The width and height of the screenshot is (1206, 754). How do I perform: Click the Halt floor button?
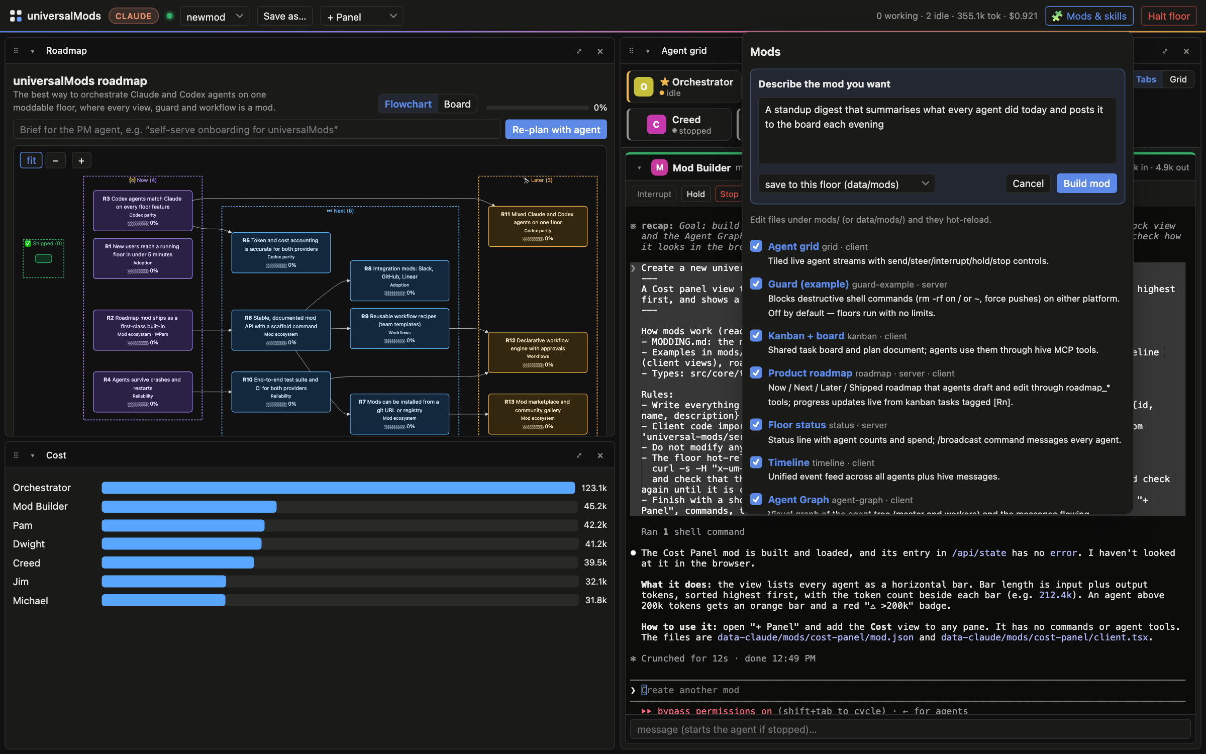pyautogui.click(x=1169, y=16)
